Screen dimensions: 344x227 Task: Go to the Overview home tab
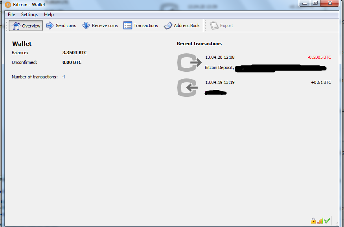tap(26, 25)
